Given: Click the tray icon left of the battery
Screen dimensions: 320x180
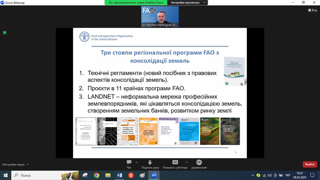Looking at the screenshot, I should [x=275, y=175].
